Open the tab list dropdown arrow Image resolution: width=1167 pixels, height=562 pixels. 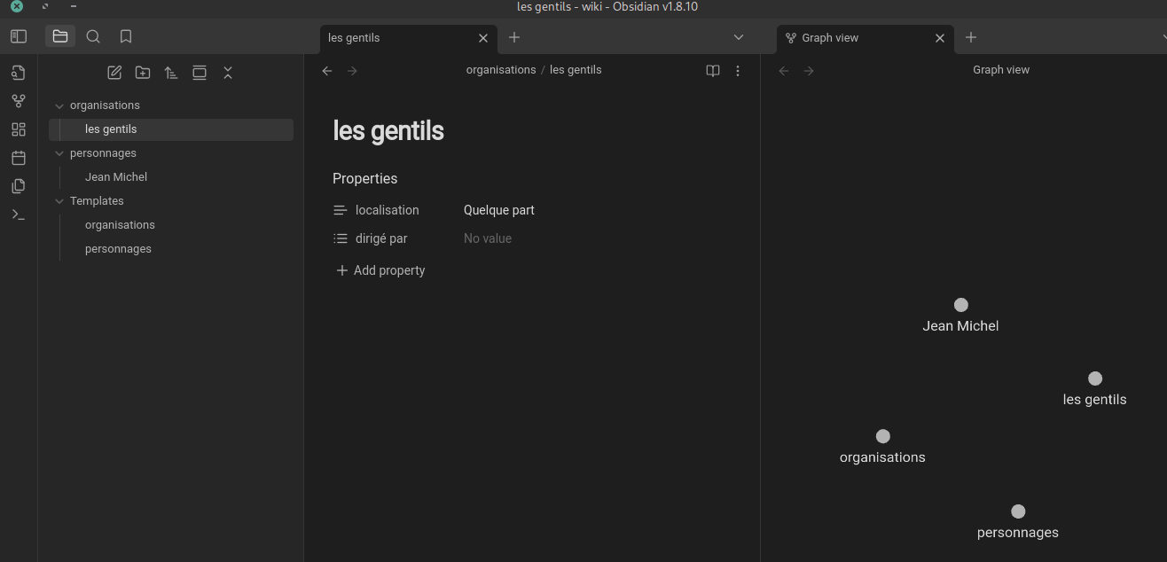click(x=739, y=37)
